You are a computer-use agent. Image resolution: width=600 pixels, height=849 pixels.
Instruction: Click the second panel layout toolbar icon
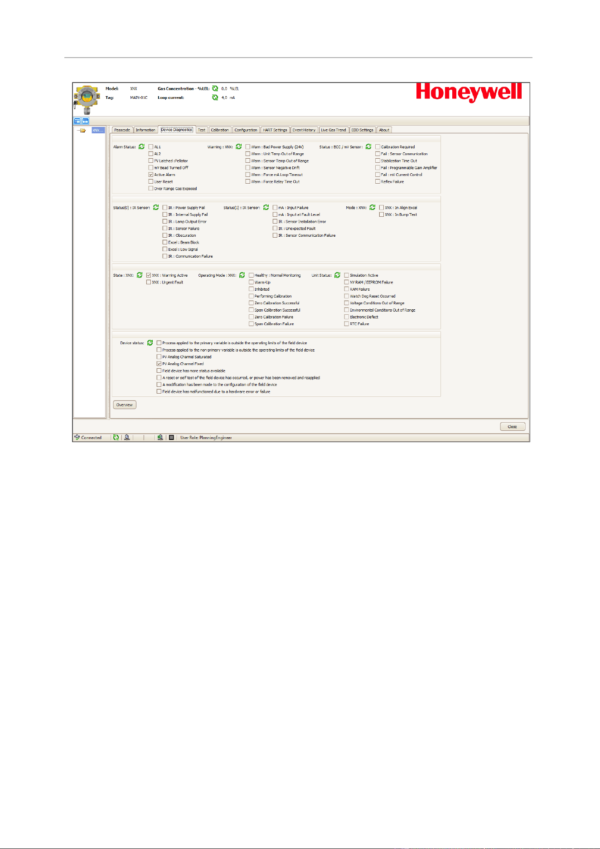tap(85, 121)
